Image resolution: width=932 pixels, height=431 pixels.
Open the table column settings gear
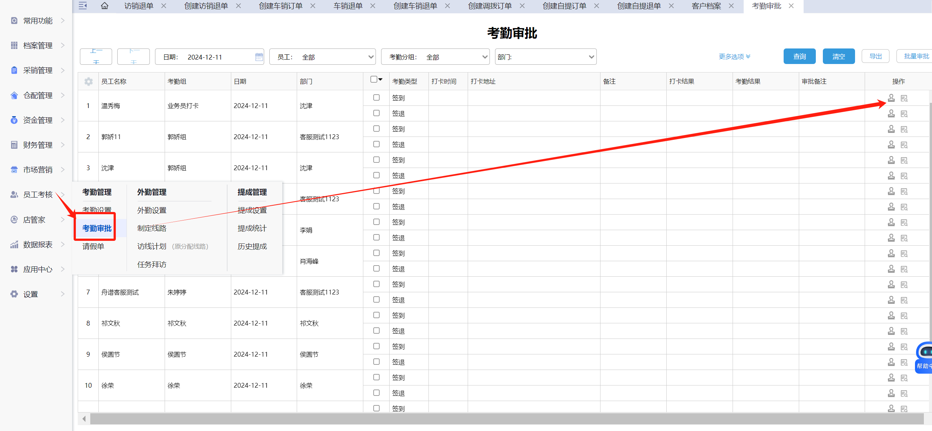[88, 81]
